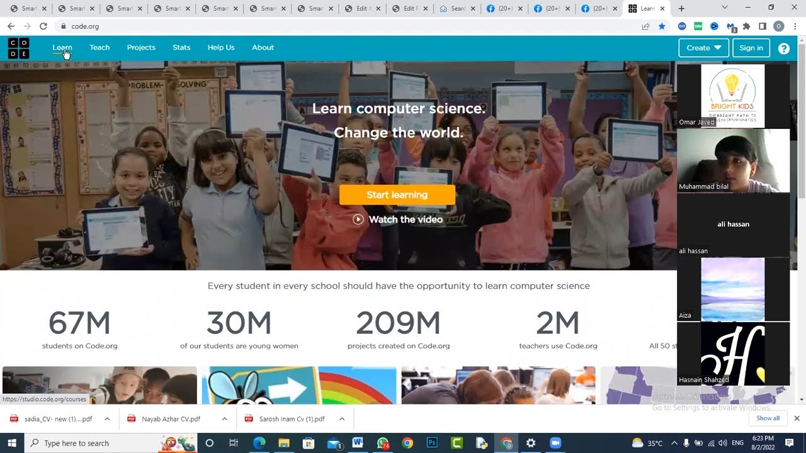Open File Explorer from the taskbar
This screenshot has height=453, width=806.
[x=283, y=443]
